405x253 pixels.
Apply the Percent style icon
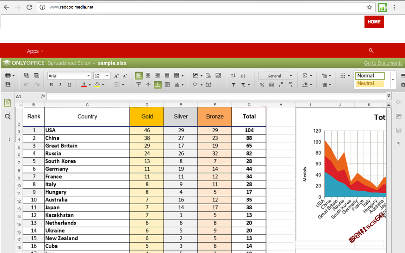[262, 85]
